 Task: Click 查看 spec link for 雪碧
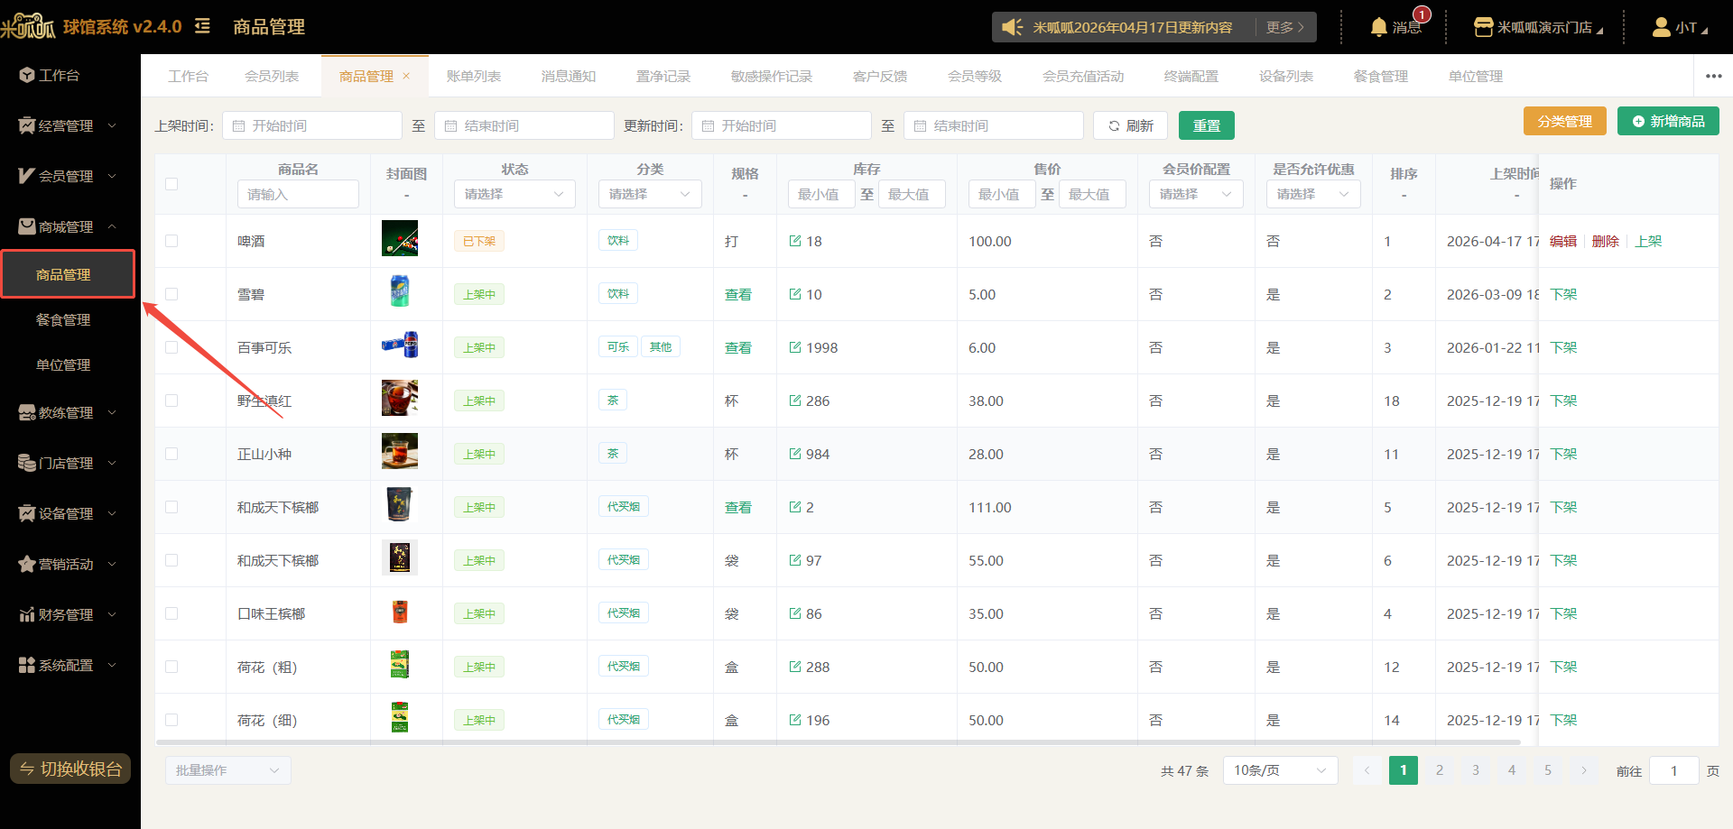pos(738,294)
